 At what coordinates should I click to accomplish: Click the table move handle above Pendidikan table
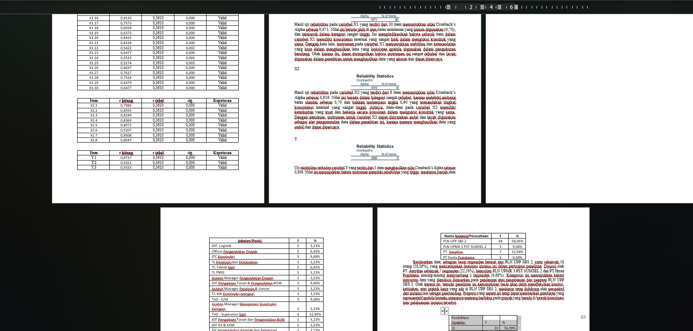pos(444,311)
